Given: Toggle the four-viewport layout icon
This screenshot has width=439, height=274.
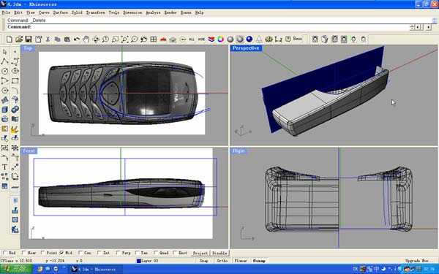Looking at the screenshot, I should (154, 39).
